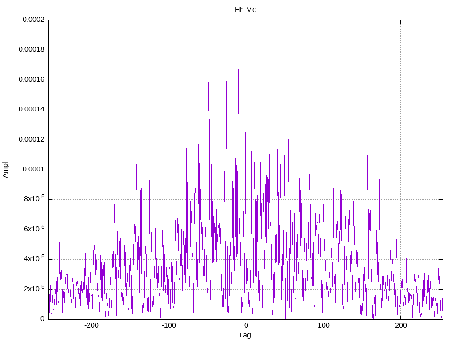
Task: Click the 100 x-axis tick label
Action: click(323, 325)
